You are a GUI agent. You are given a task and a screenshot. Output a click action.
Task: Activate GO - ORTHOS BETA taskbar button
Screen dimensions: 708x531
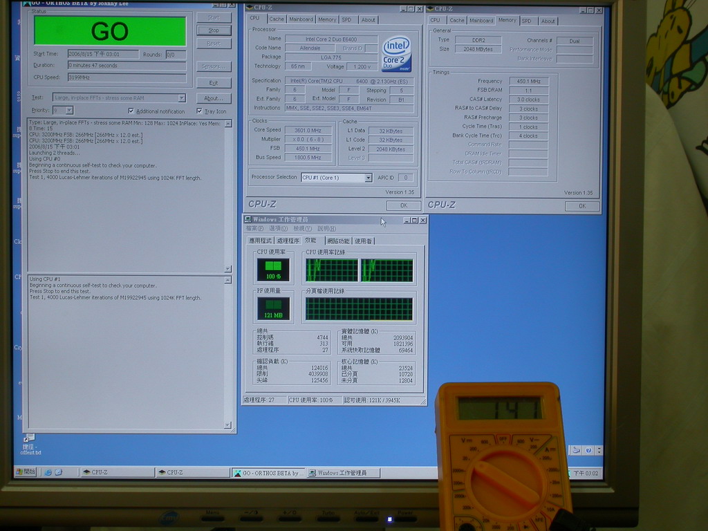coord(268,473)
